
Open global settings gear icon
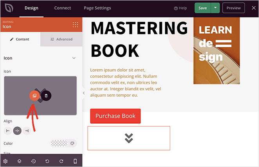click(x=5, y=161)
